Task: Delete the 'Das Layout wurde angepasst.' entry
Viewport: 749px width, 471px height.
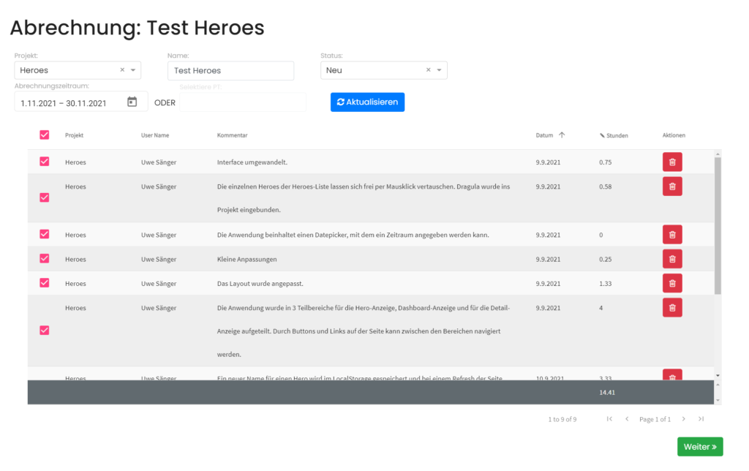Action: [x=671, y=283]
